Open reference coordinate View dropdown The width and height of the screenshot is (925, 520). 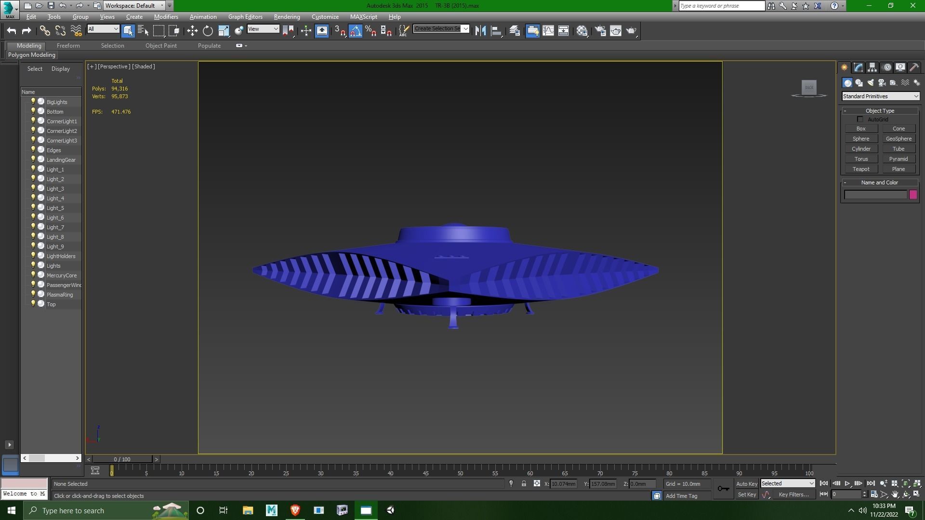[x=263, y=29]
